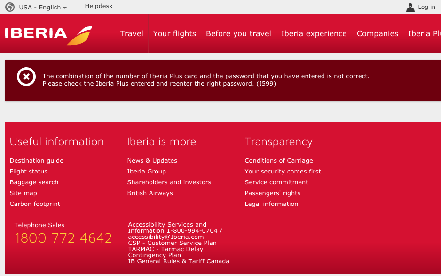
Task: Open TARMAC - Tarmac Delay Contingency Plan link
Action: (x=165, y=252)
